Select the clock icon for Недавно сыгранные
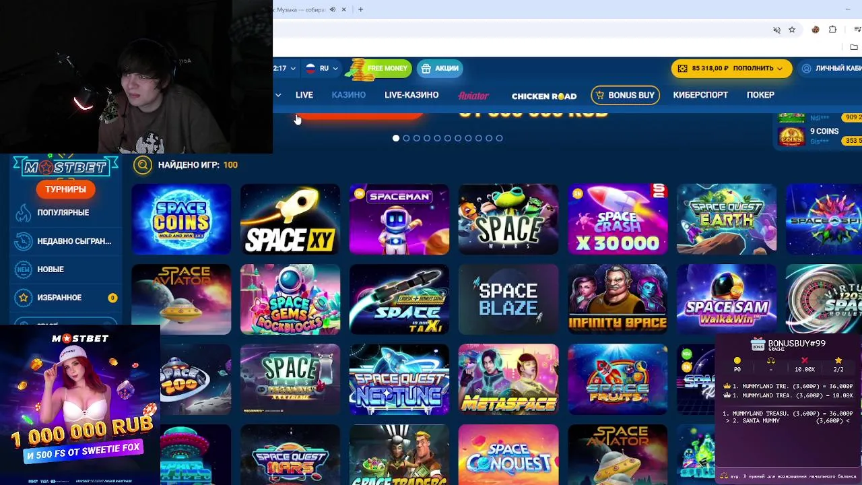 pyautogui.click(x=24, y=241)
